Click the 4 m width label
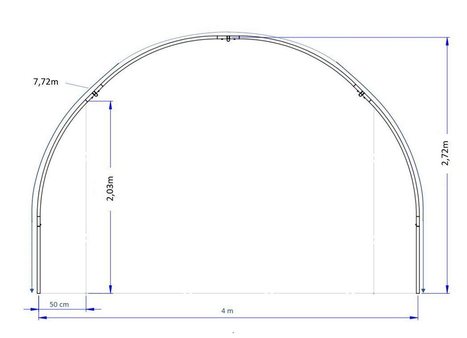 [x=227, y=311]
